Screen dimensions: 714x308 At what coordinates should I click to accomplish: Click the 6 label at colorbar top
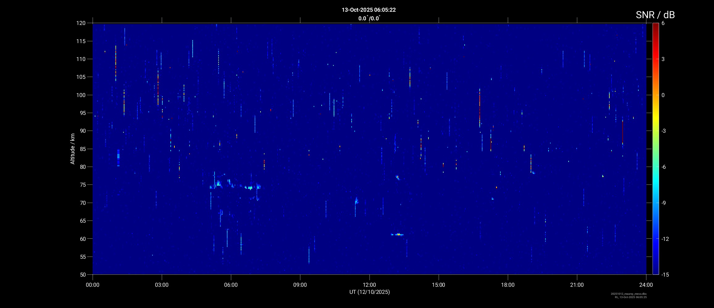(663, 23)
